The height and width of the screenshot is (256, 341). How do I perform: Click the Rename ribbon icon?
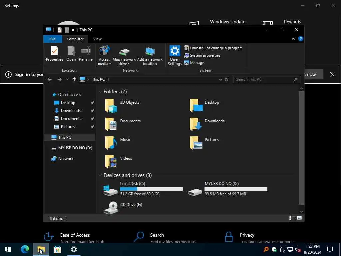tap(86, 54)
